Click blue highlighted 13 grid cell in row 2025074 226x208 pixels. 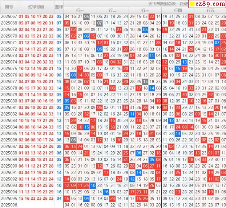pos(184,62)
